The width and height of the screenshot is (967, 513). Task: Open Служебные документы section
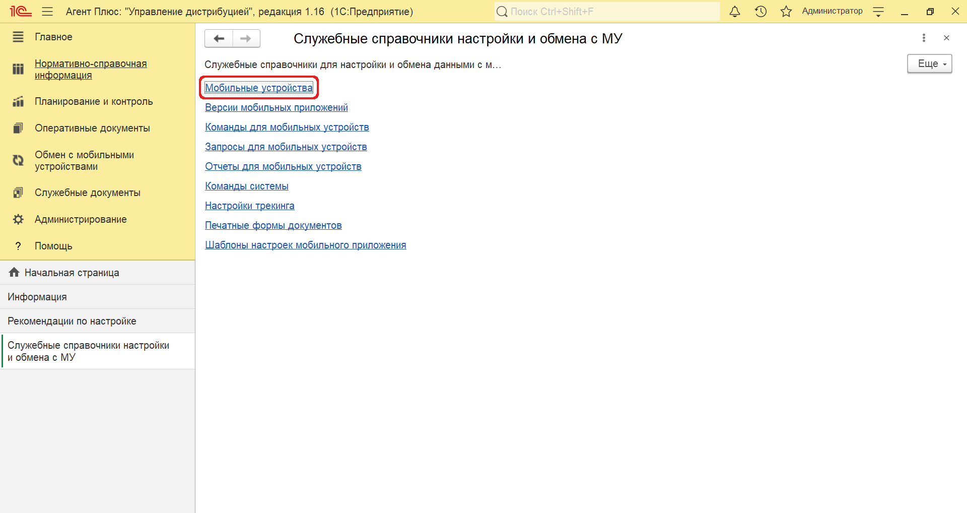pos(88,193)
